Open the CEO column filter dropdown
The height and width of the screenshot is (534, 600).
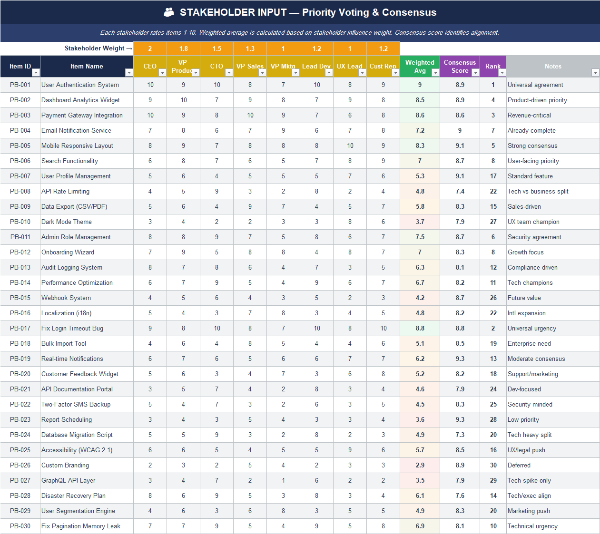point(162,72)
